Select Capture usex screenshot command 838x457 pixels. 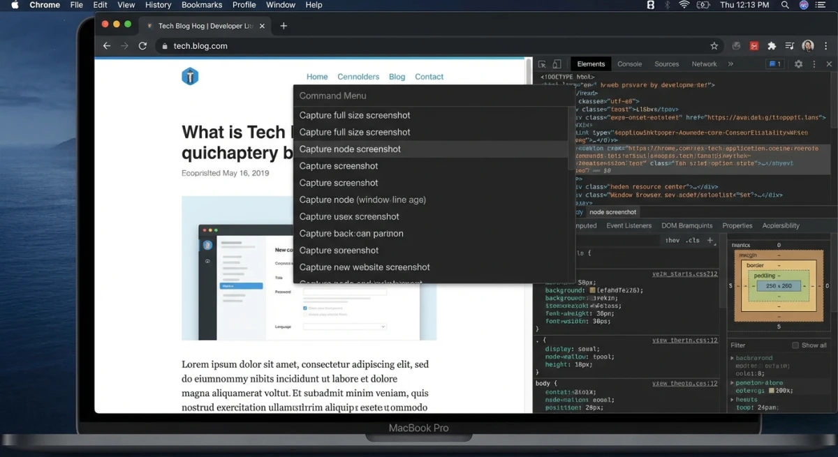(x=431, y=216)
